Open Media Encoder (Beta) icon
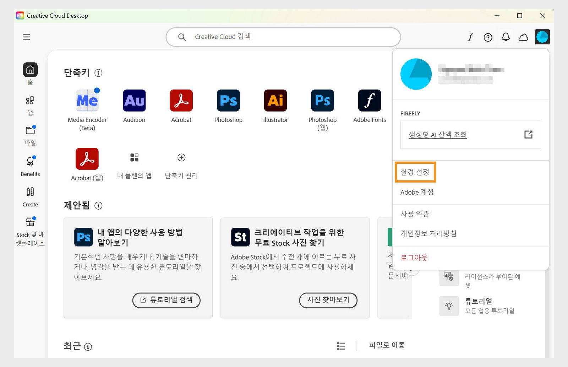 click(87, 101)
